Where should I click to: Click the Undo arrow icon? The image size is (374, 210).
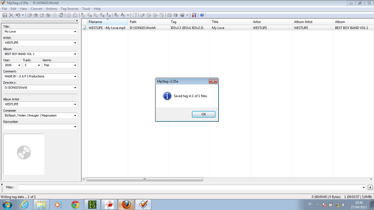coord(18,15)
